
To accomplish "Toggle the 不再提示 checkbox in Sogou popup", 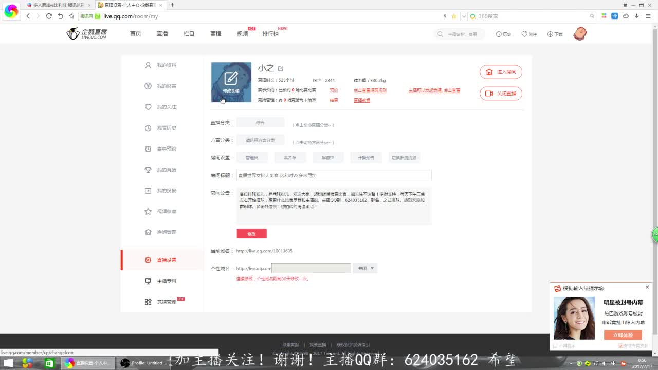I will [556, 346].
